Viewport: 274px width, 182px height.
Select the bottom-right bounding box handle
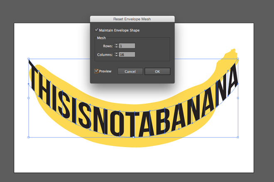click(238, 137)
